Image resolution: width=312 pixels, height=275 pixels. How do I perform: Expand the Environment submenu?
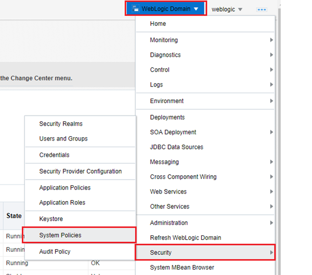click(x=206, y=101)
